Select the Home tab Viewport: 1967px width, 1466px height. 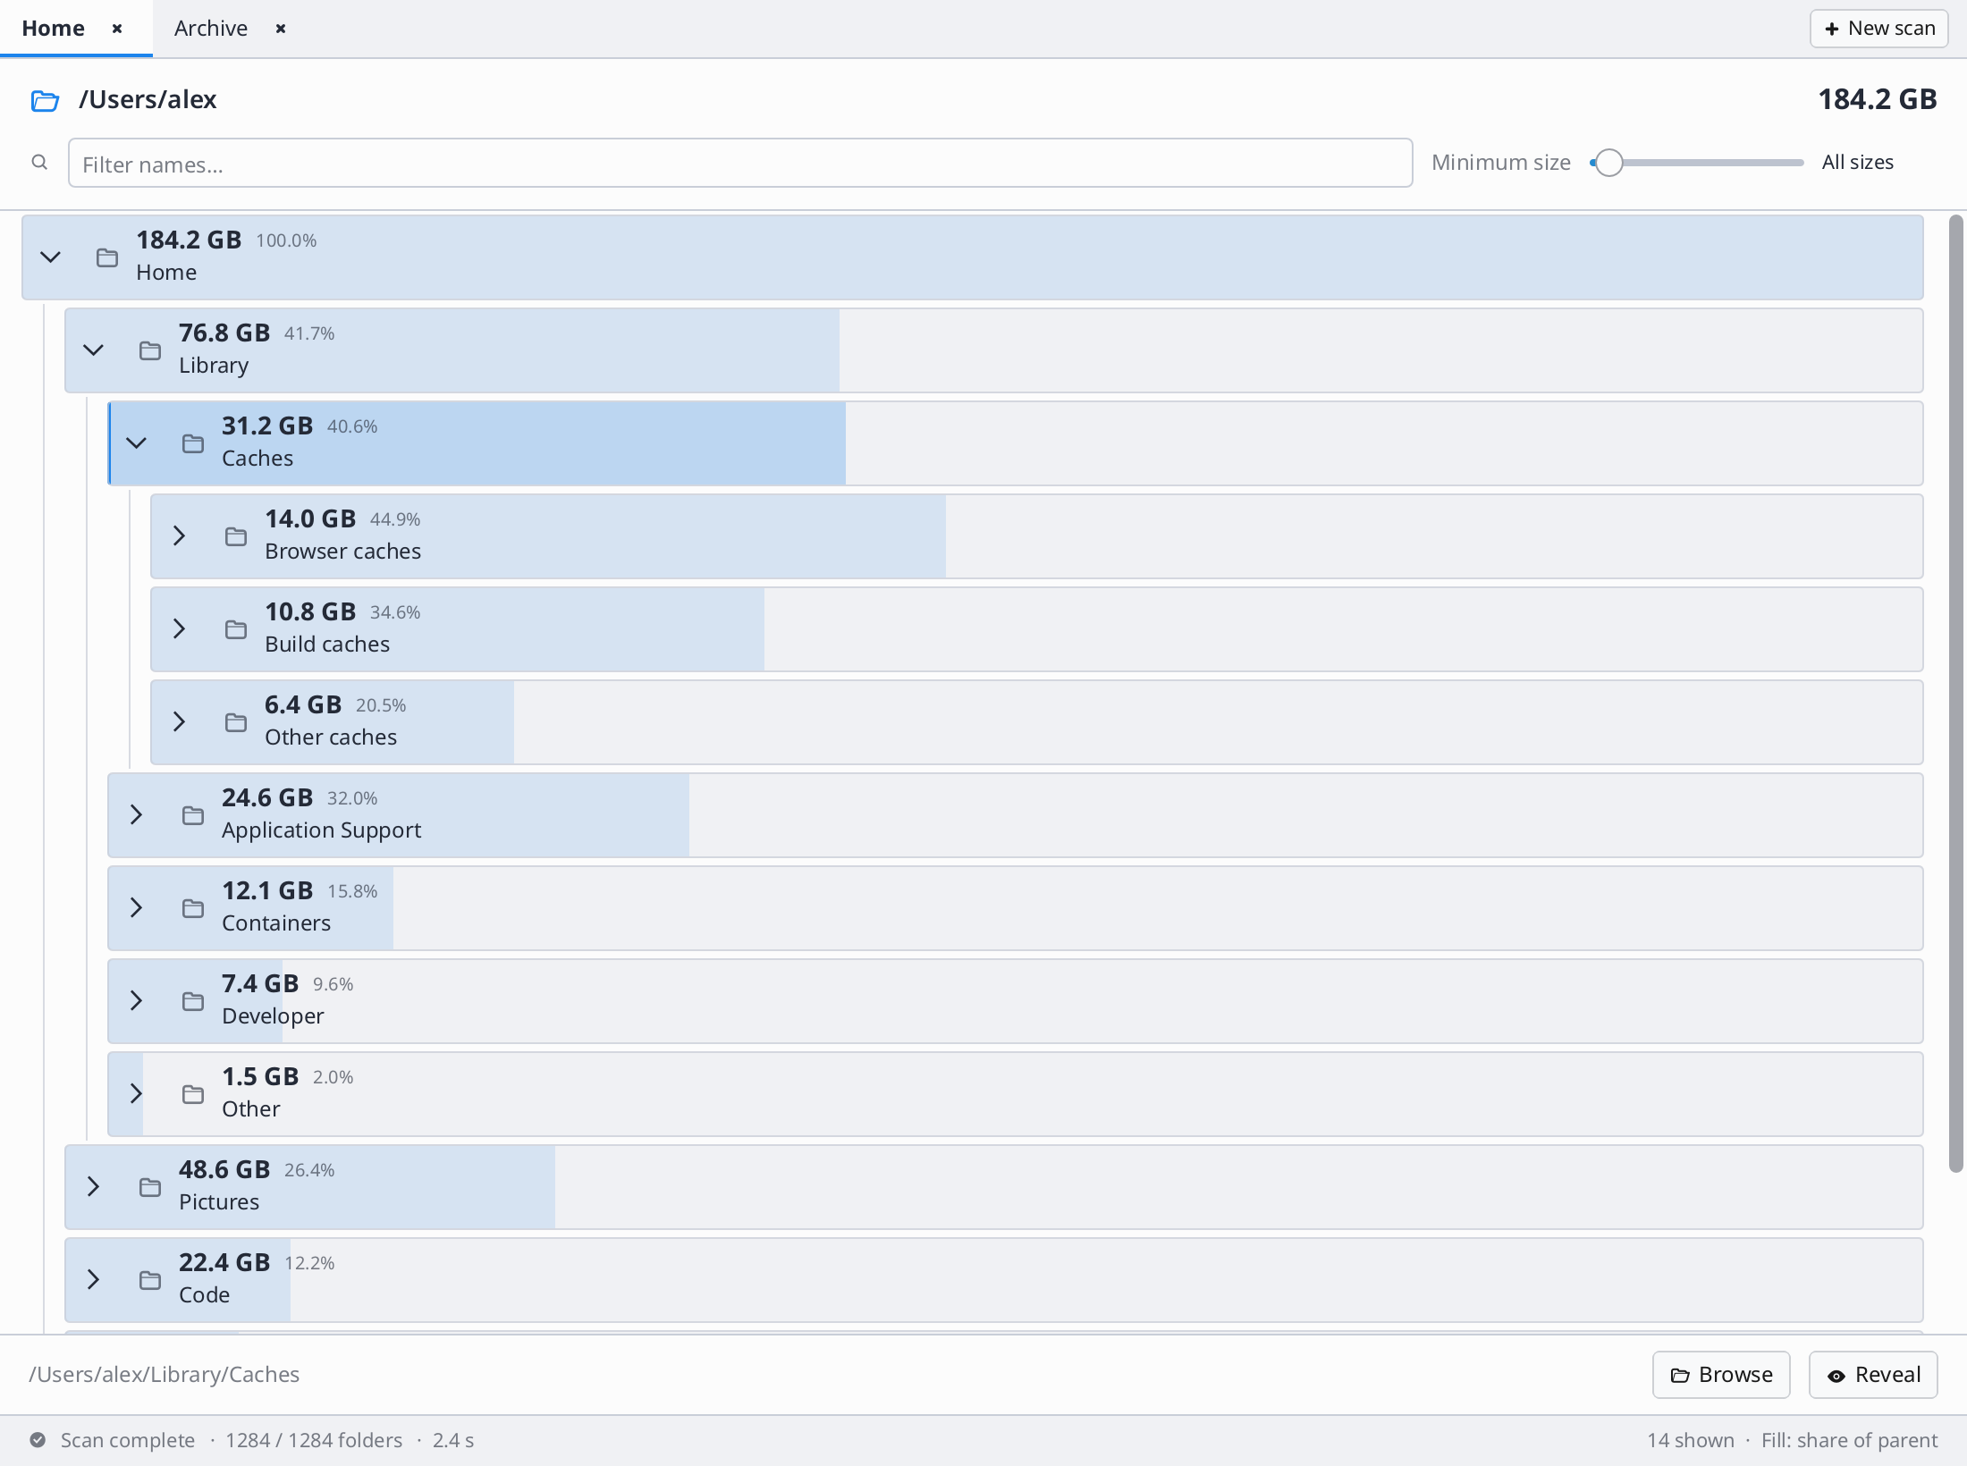tap(54, 29)
